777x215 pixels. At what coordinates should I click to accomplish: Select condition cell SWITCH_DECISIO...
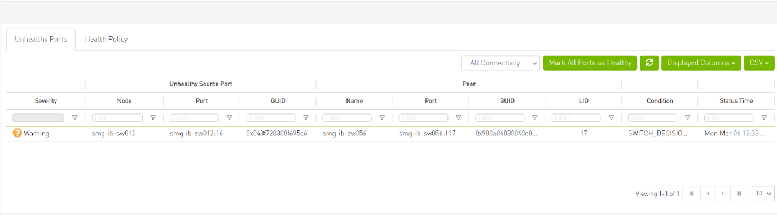[x=658, y=134]
